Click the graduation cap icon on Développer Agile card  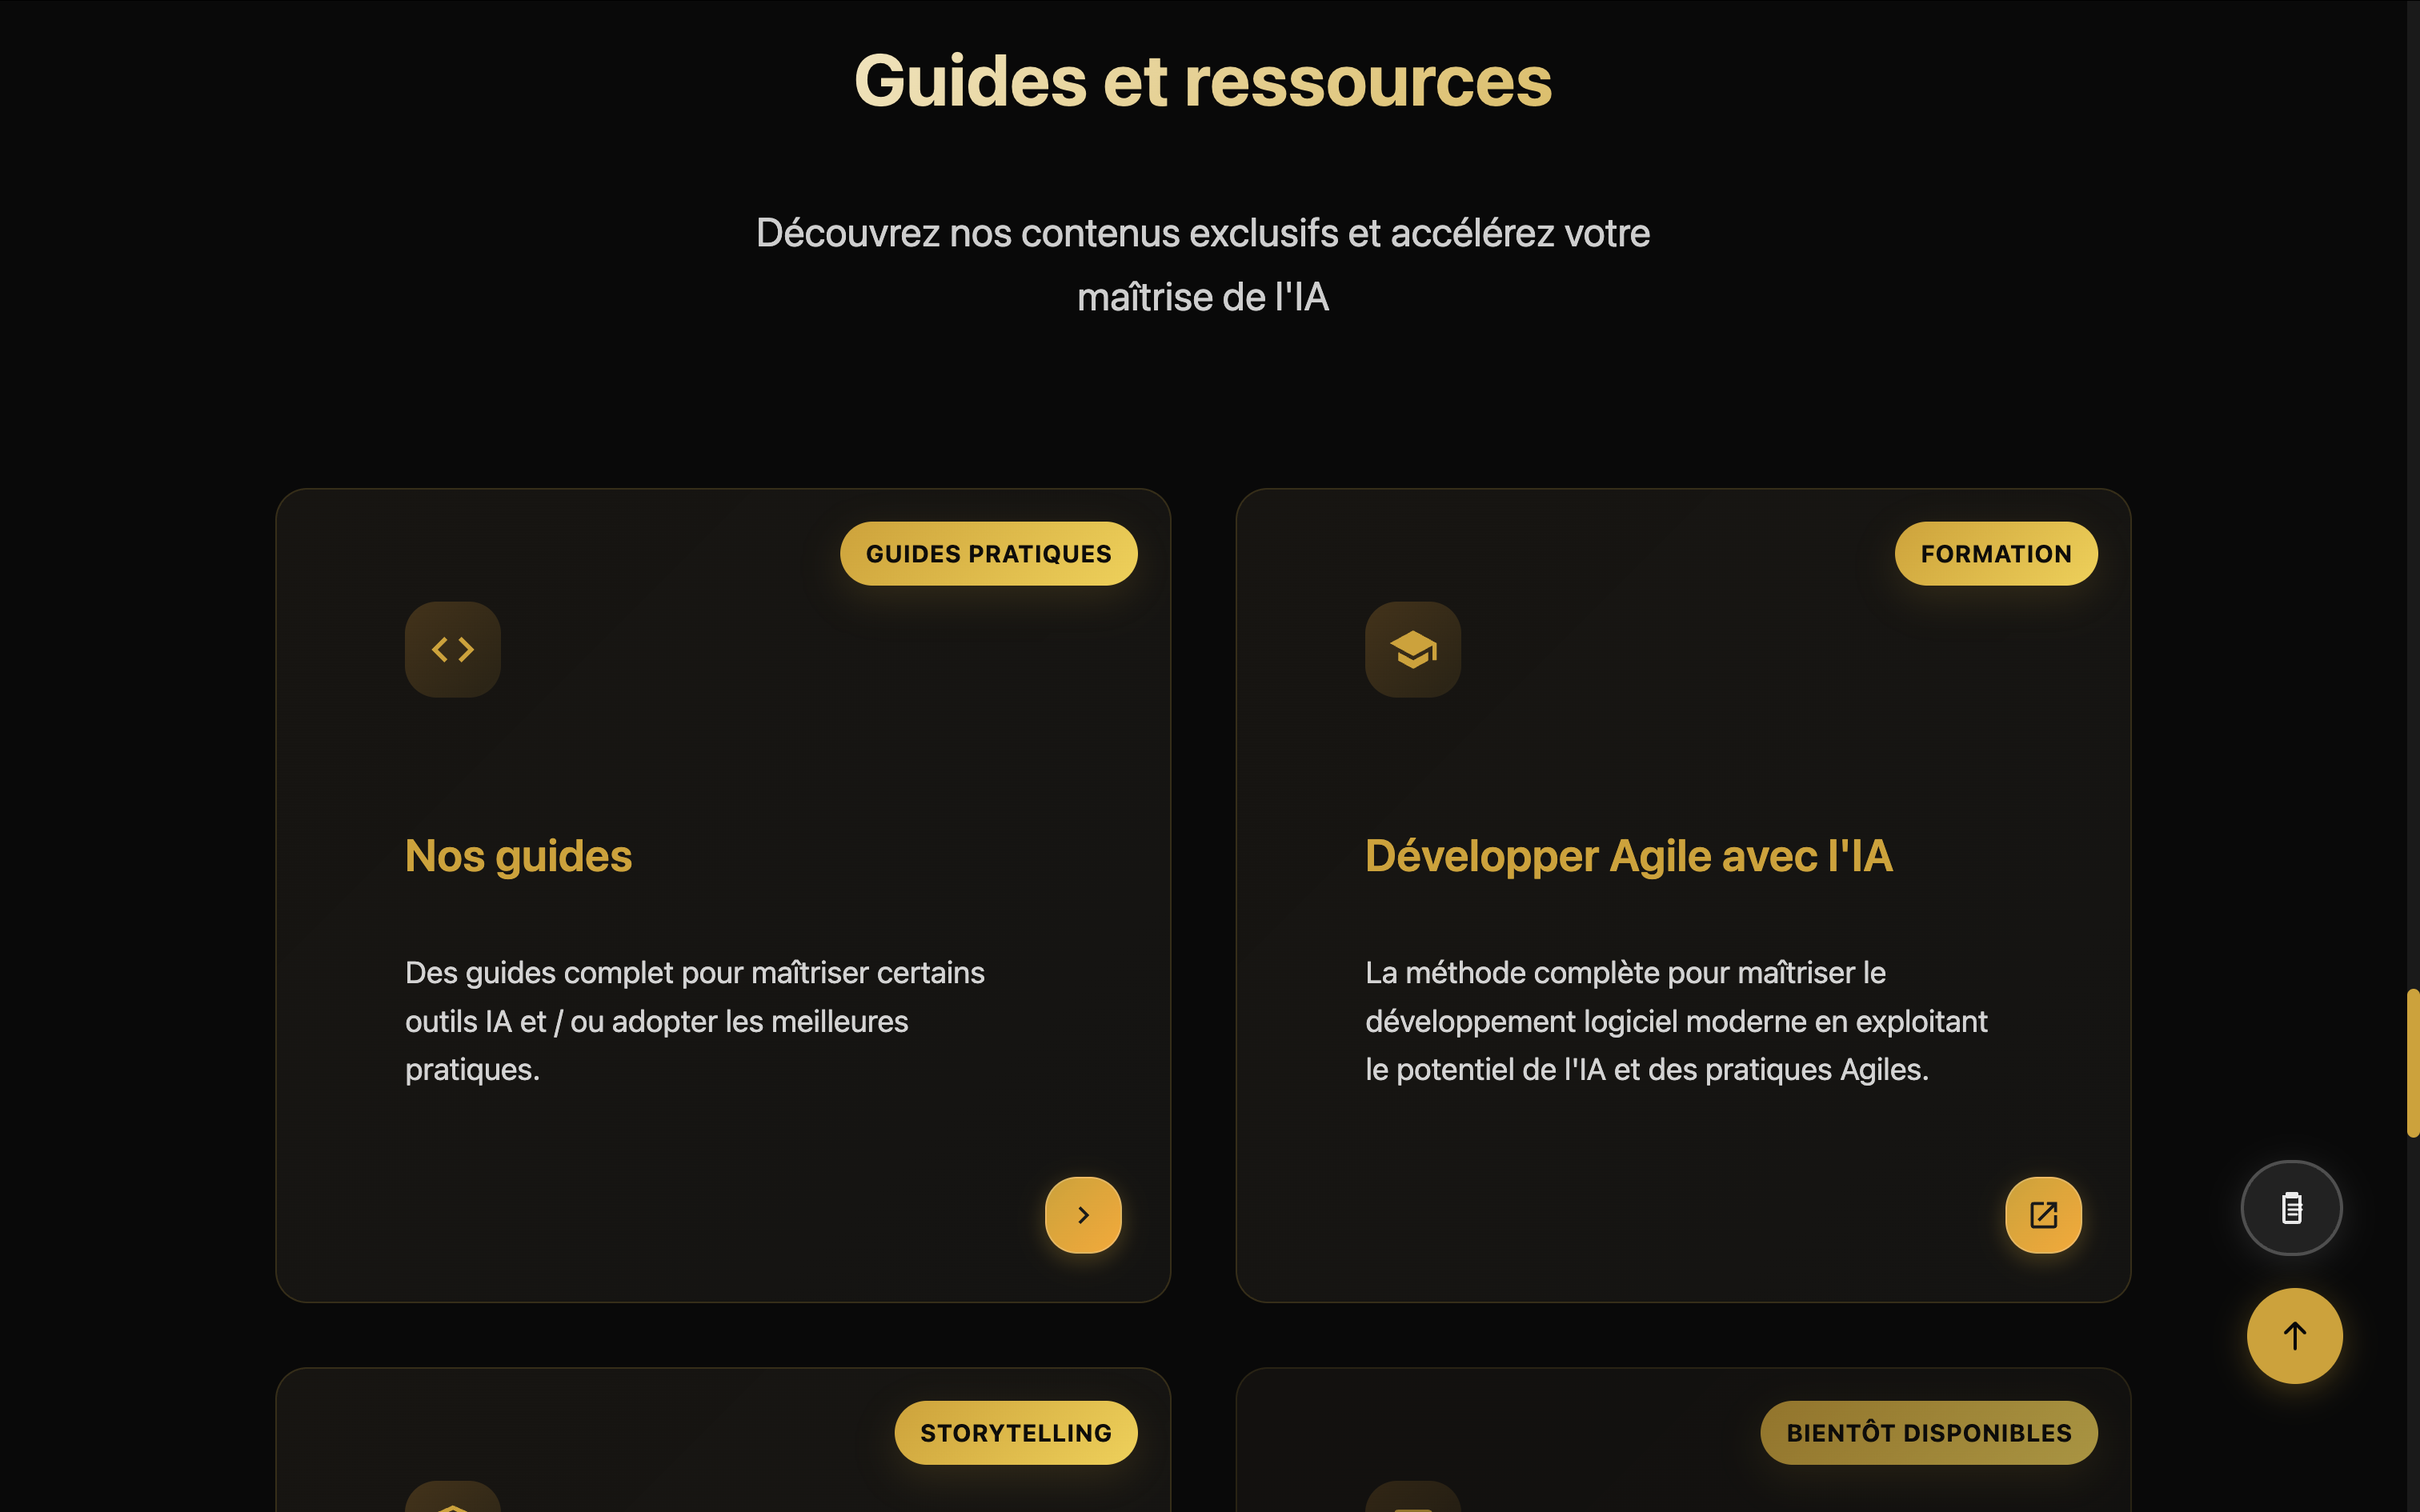(1412, 649)
